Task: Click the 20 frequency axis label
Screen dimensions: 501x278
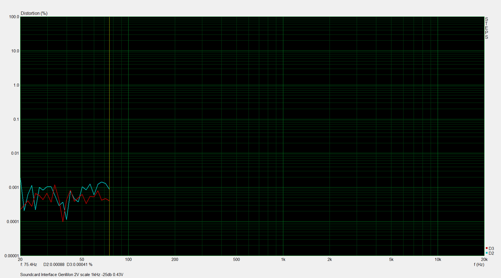Action: pos(20,260)
